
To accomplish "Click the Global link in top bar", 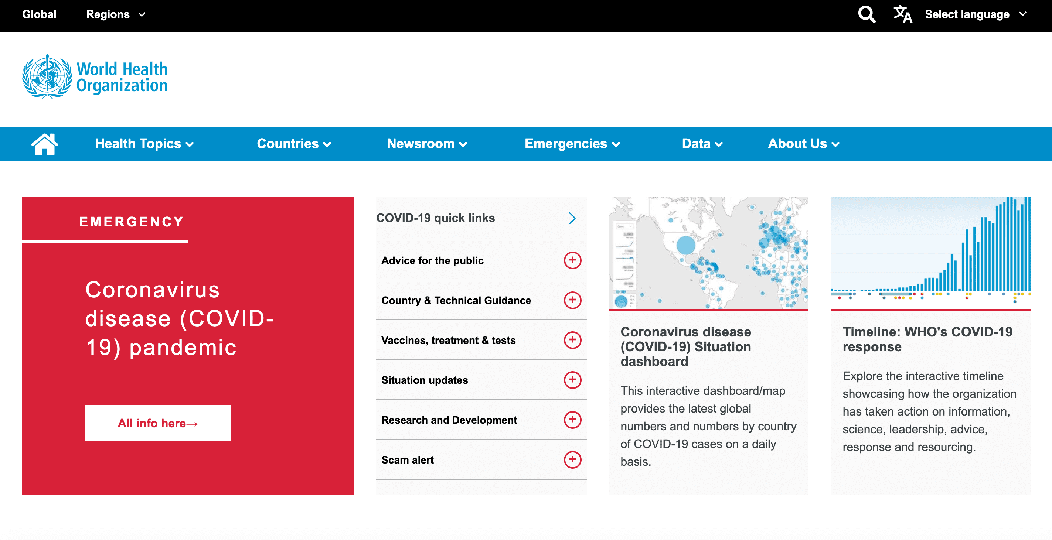I will click(39, 15).
